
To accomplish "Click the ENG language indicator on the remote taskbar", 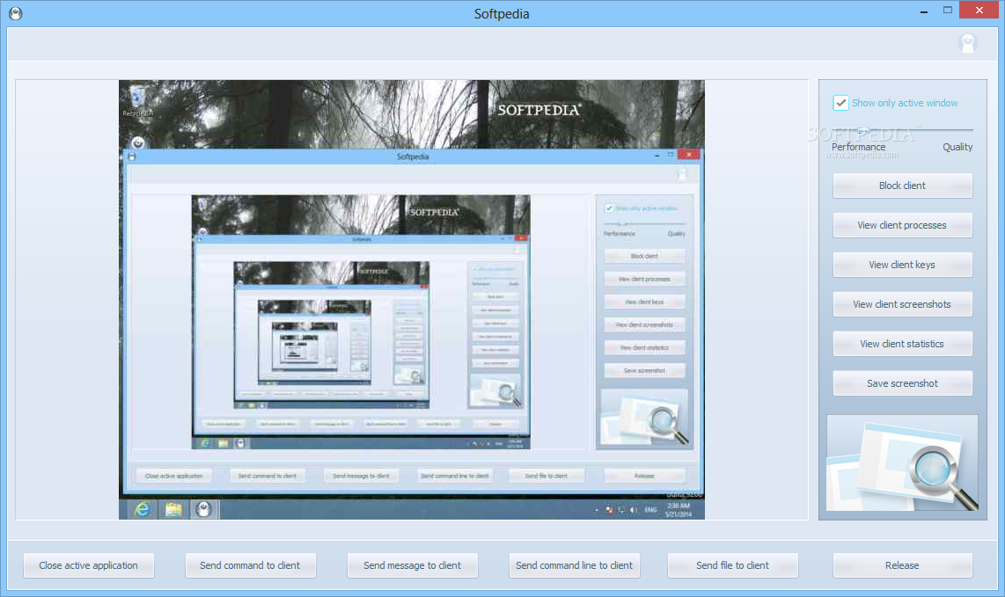I will point(650,510).
